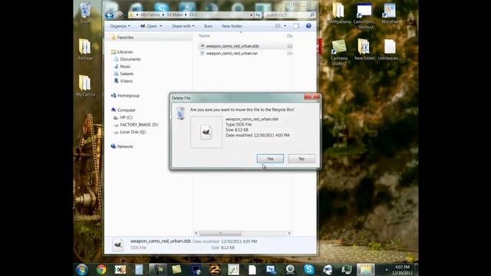Viewport: 491px width, 276px height.
Task: Switch to the active Explorer taskbar button
Action: point(366,269)
